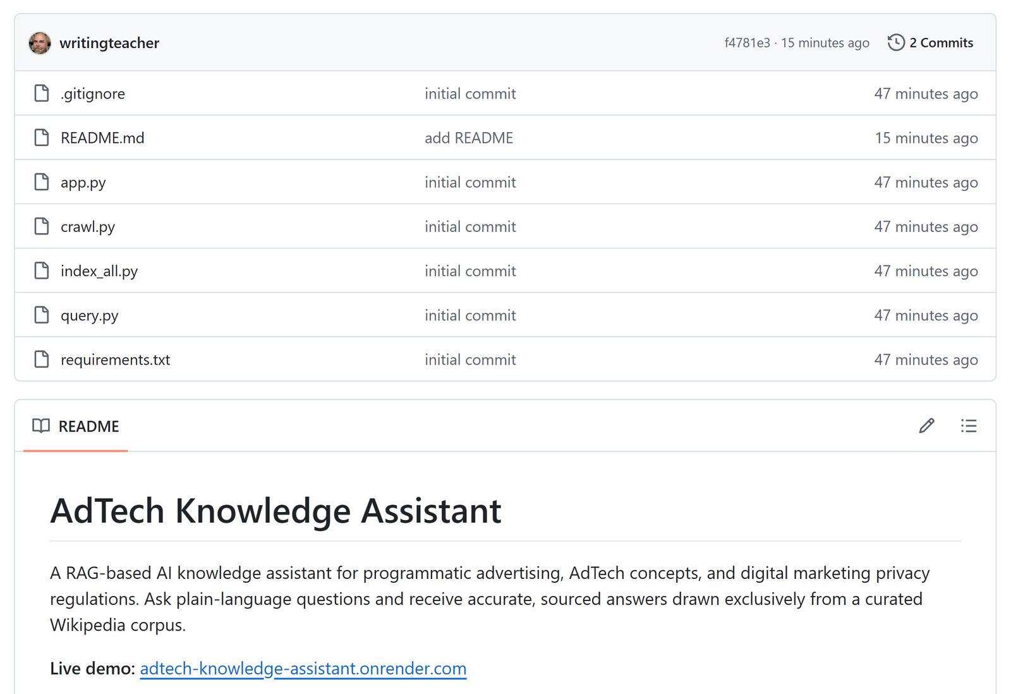Image resolution: width=1011 pixels, height=694 pixels.
Task: Click the file icon next to app.py
Action: click(41, 181)
